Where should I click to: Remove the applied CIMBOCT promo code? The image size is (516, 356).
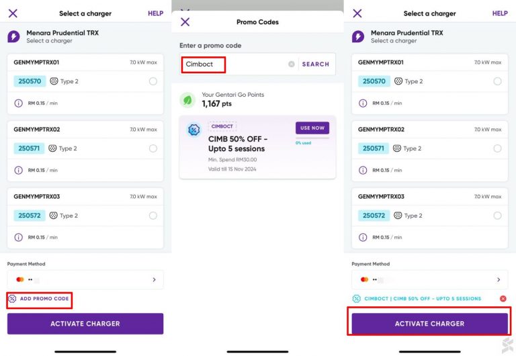pyautogui.click(x=503, y=299)
